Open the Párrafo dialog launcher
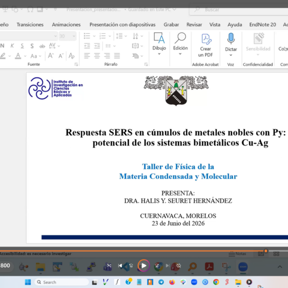The height and width of the screenshot is (288, 288). [146, 64]
